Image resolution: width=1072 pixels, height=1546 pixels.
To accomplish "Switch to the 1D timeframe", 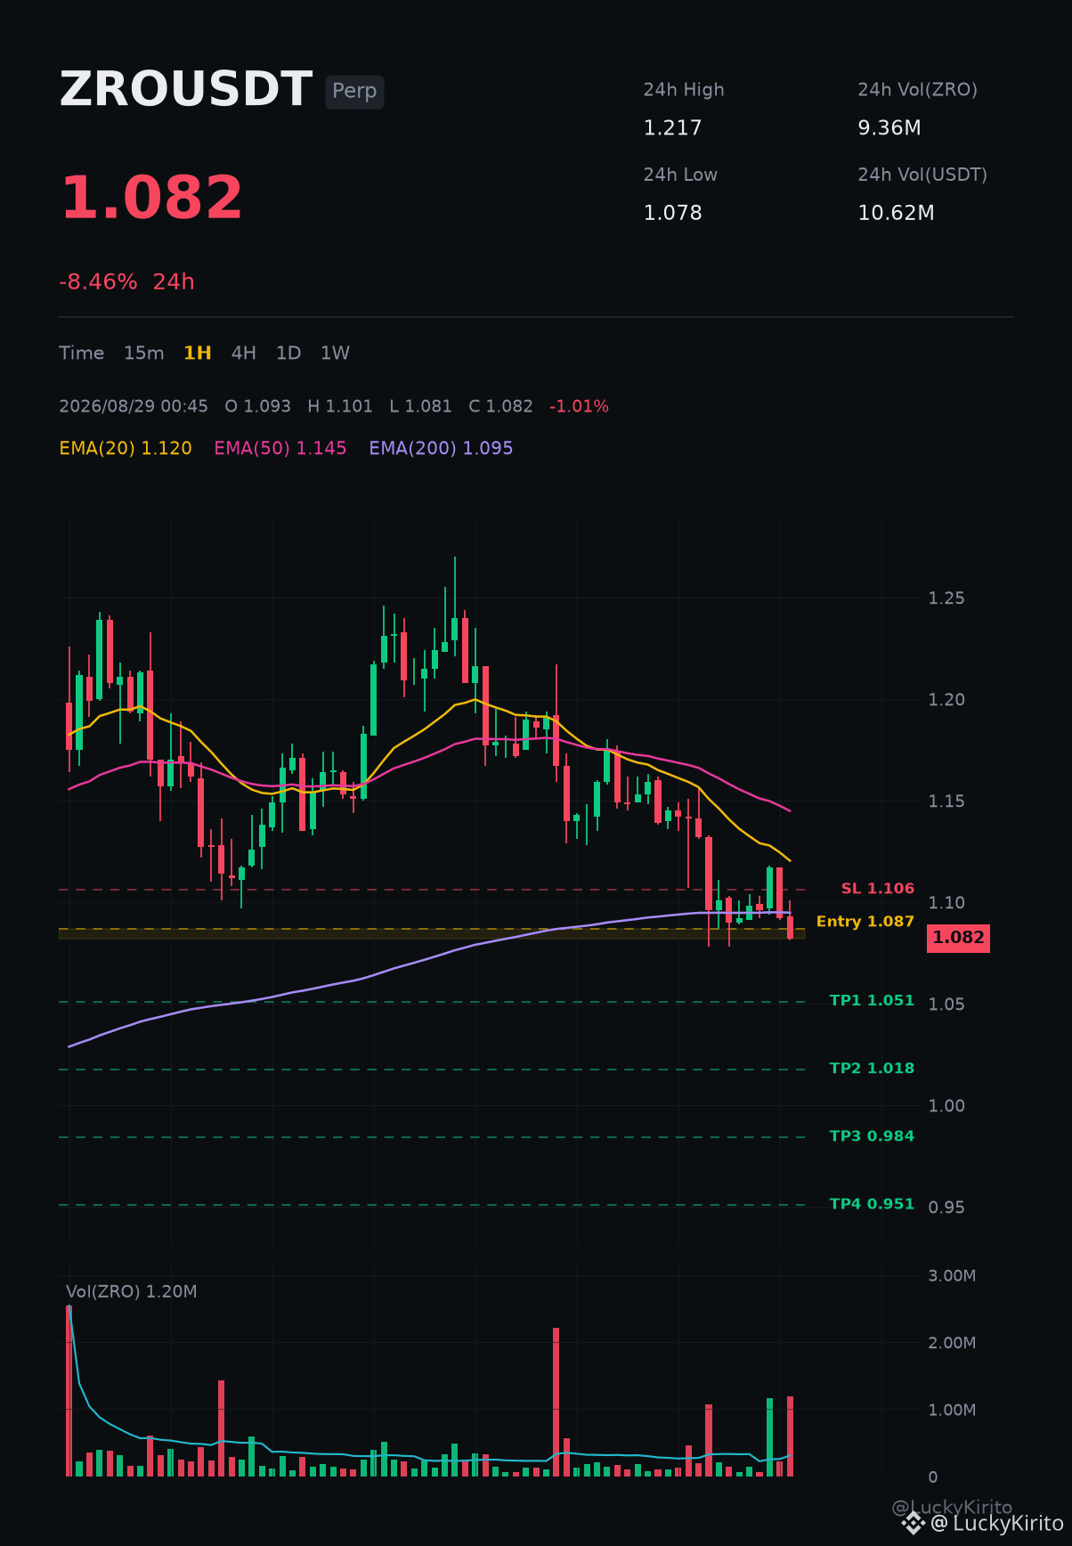I will (x=288, y=354).
